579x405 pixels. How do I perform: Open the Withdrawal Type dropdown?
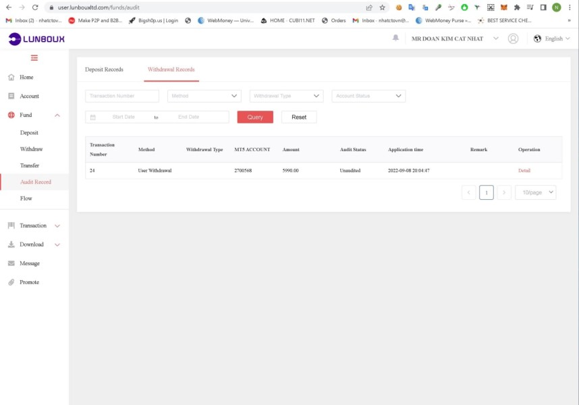tap(287, 96)
